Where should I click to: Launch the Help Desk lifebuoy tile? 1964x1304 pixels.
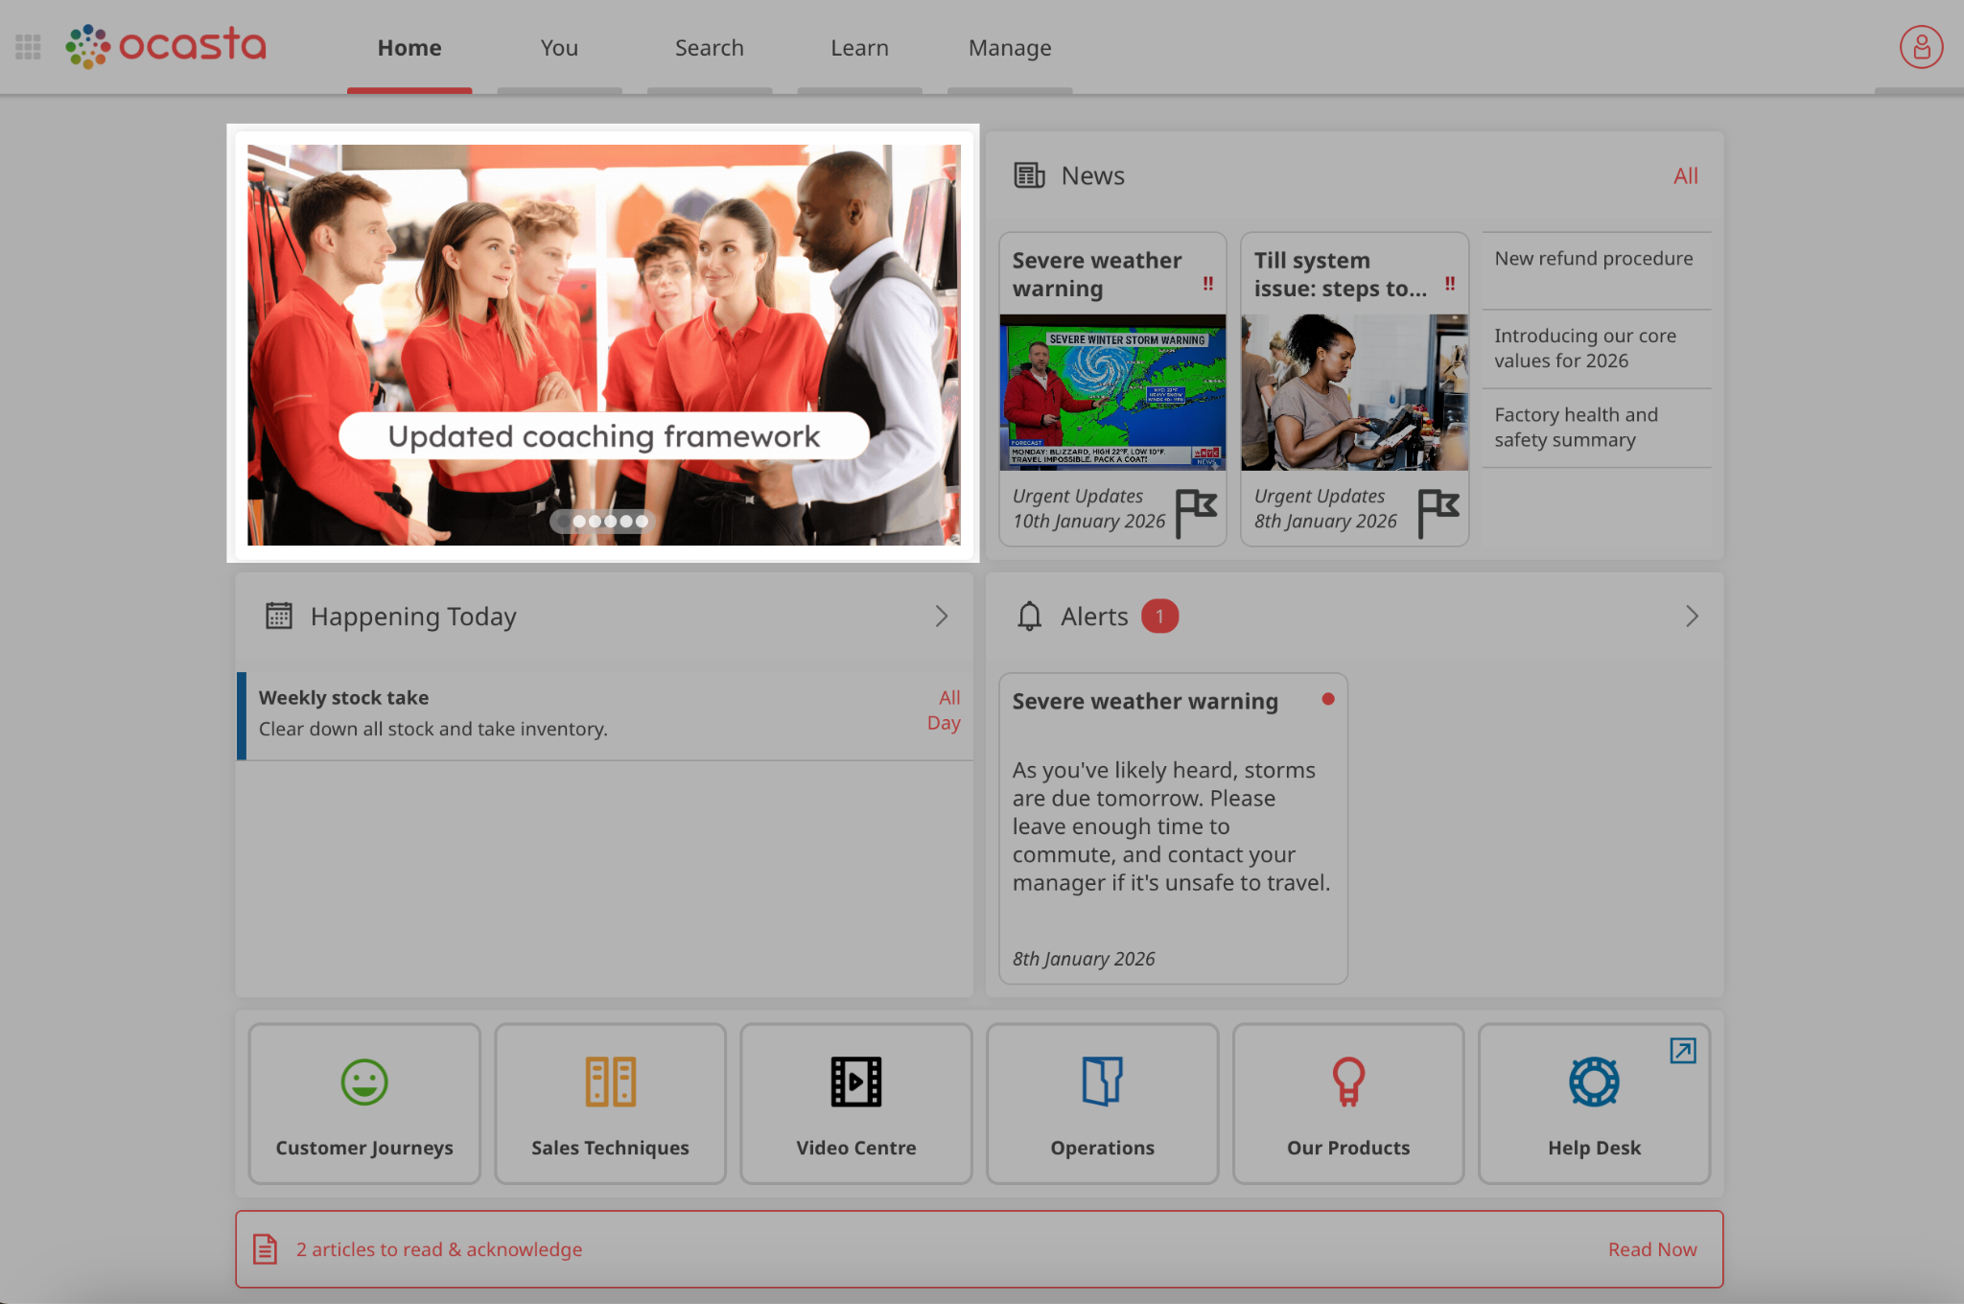pos(1594,1103)
